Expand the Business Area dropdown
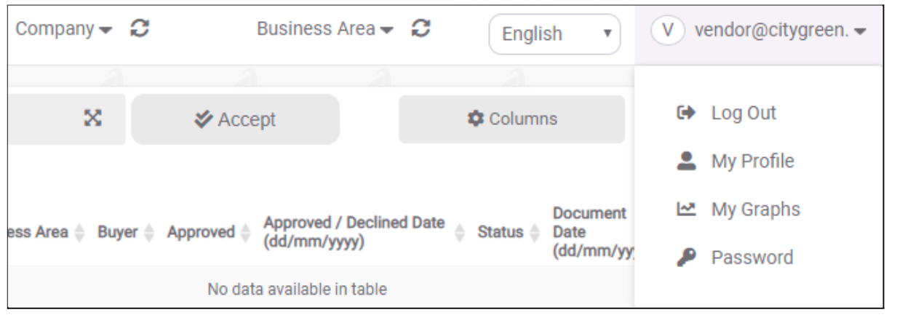The image size is (905, 315). point(330,31)
